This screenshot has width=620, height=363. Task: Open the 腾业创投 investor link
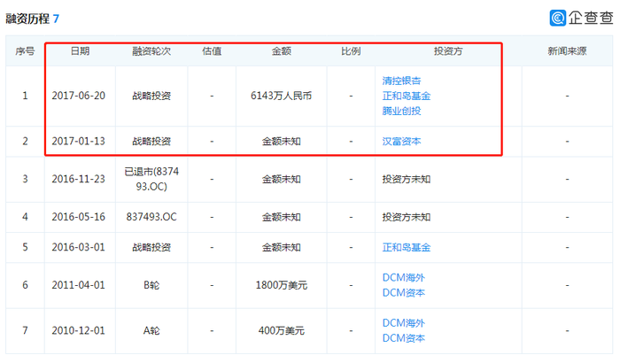(x=401, y=111)
